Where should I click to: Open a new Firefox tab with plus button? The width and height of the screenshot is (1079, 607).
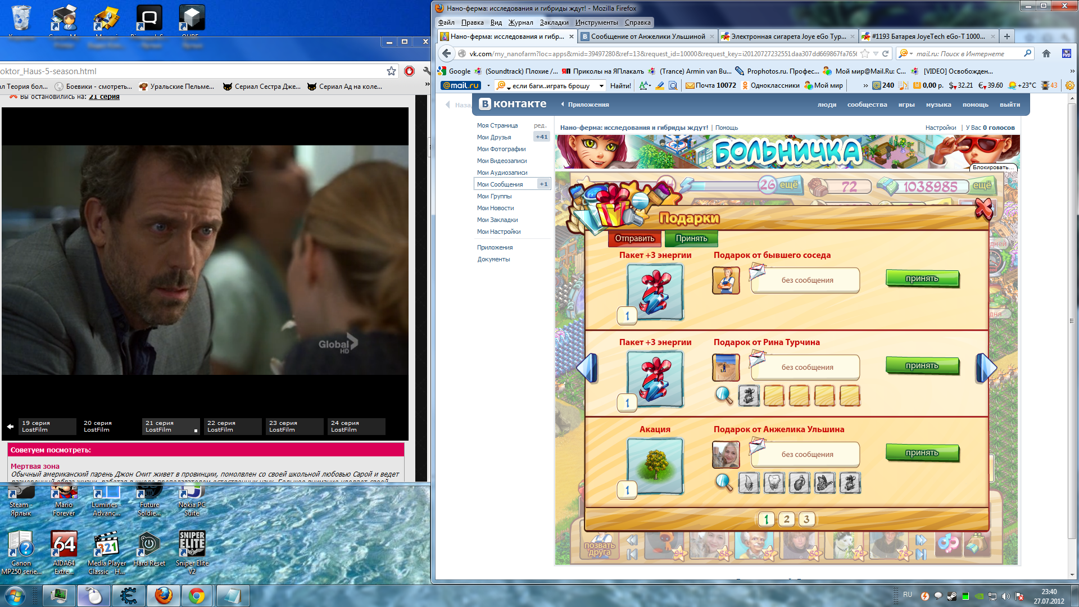point(1007,37)
